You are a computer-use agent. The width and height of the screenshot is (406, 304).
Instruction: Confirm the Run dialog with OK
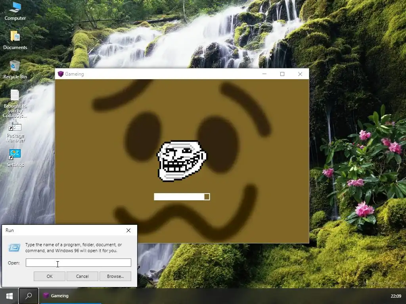click(50, 276)
